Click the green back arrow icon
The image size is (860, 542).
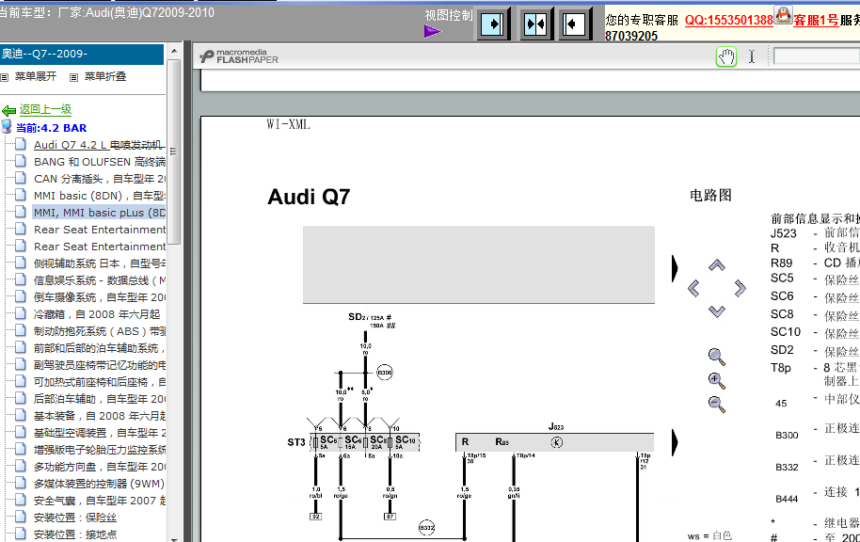8,110
